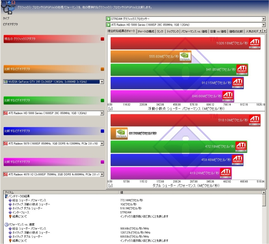
Task: Expand ATI Radeon 4870 X2 comparison dropdown
Action: point(102,174)
